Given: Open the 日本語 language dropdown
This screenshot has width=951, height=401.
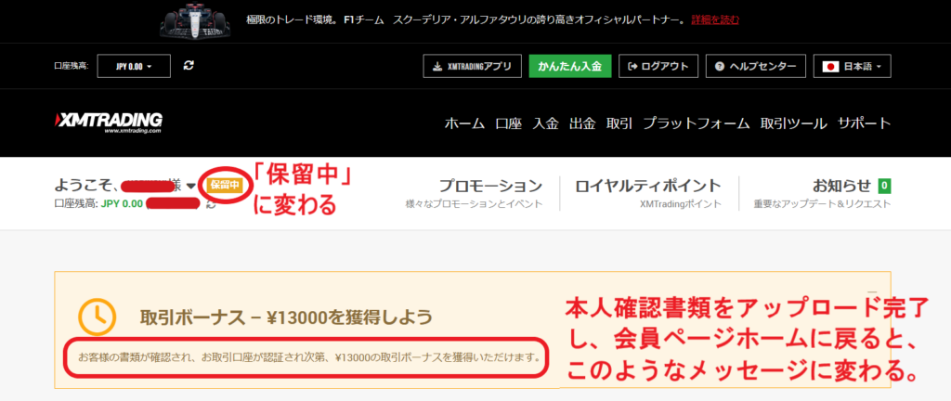Looking at the screenshot, I should coord(852,66).
